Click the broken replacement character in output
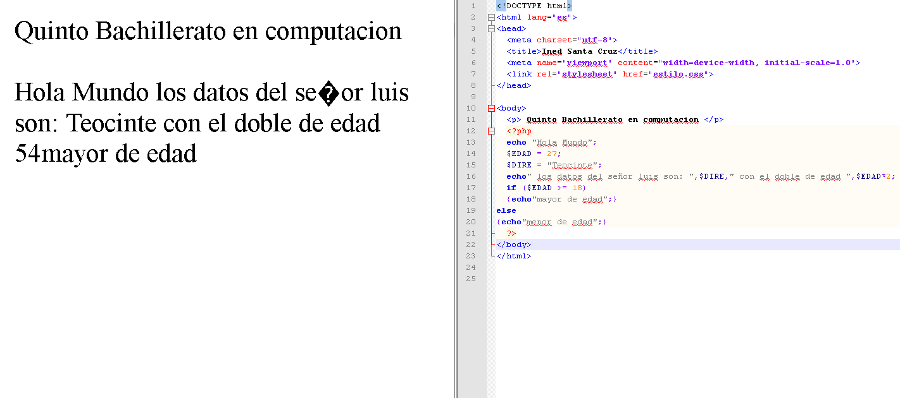Screen dimensions: 900x398 (328, 95)
